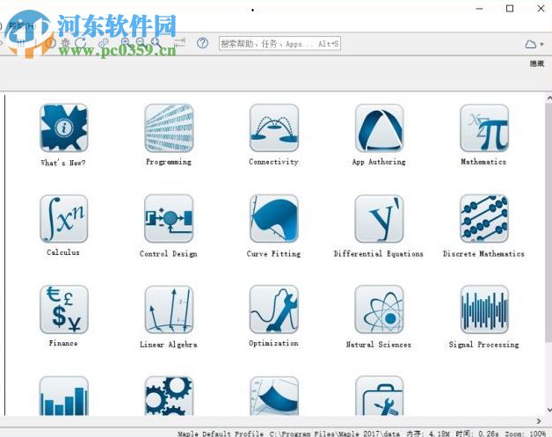This screenshot has width=552, height=437.
Task: Click the question mark help toolbar icon
Action: [202, 43]
